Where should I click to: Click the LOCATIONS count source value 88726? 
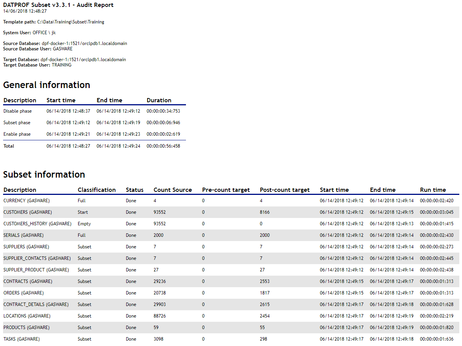160,316
